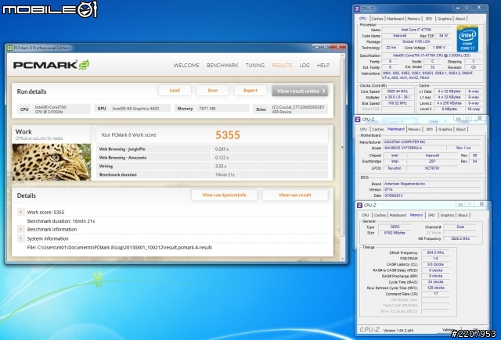Select Memory tab in top CPU-Z window
Viewport: 501px width, 340px height.
click(414, 19)
